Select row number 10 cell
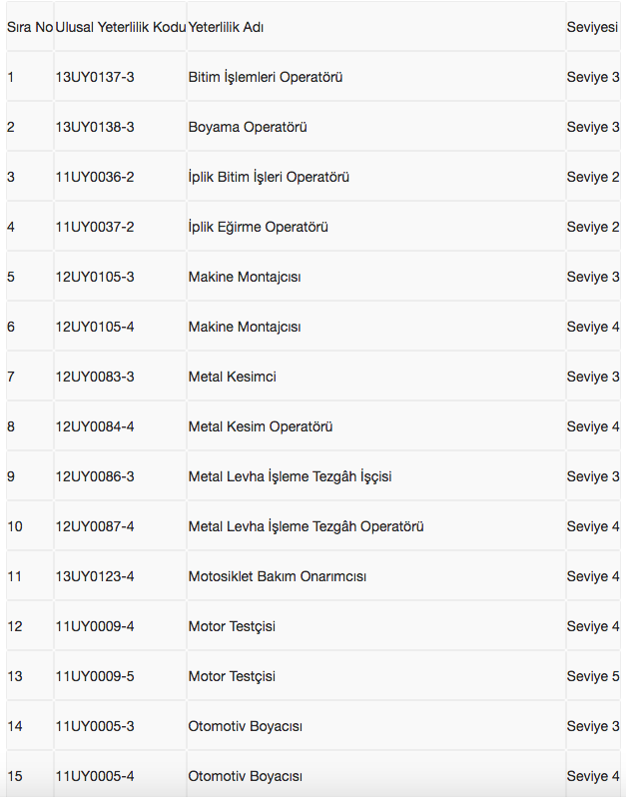Screen dimensions: 626x797 15,526
